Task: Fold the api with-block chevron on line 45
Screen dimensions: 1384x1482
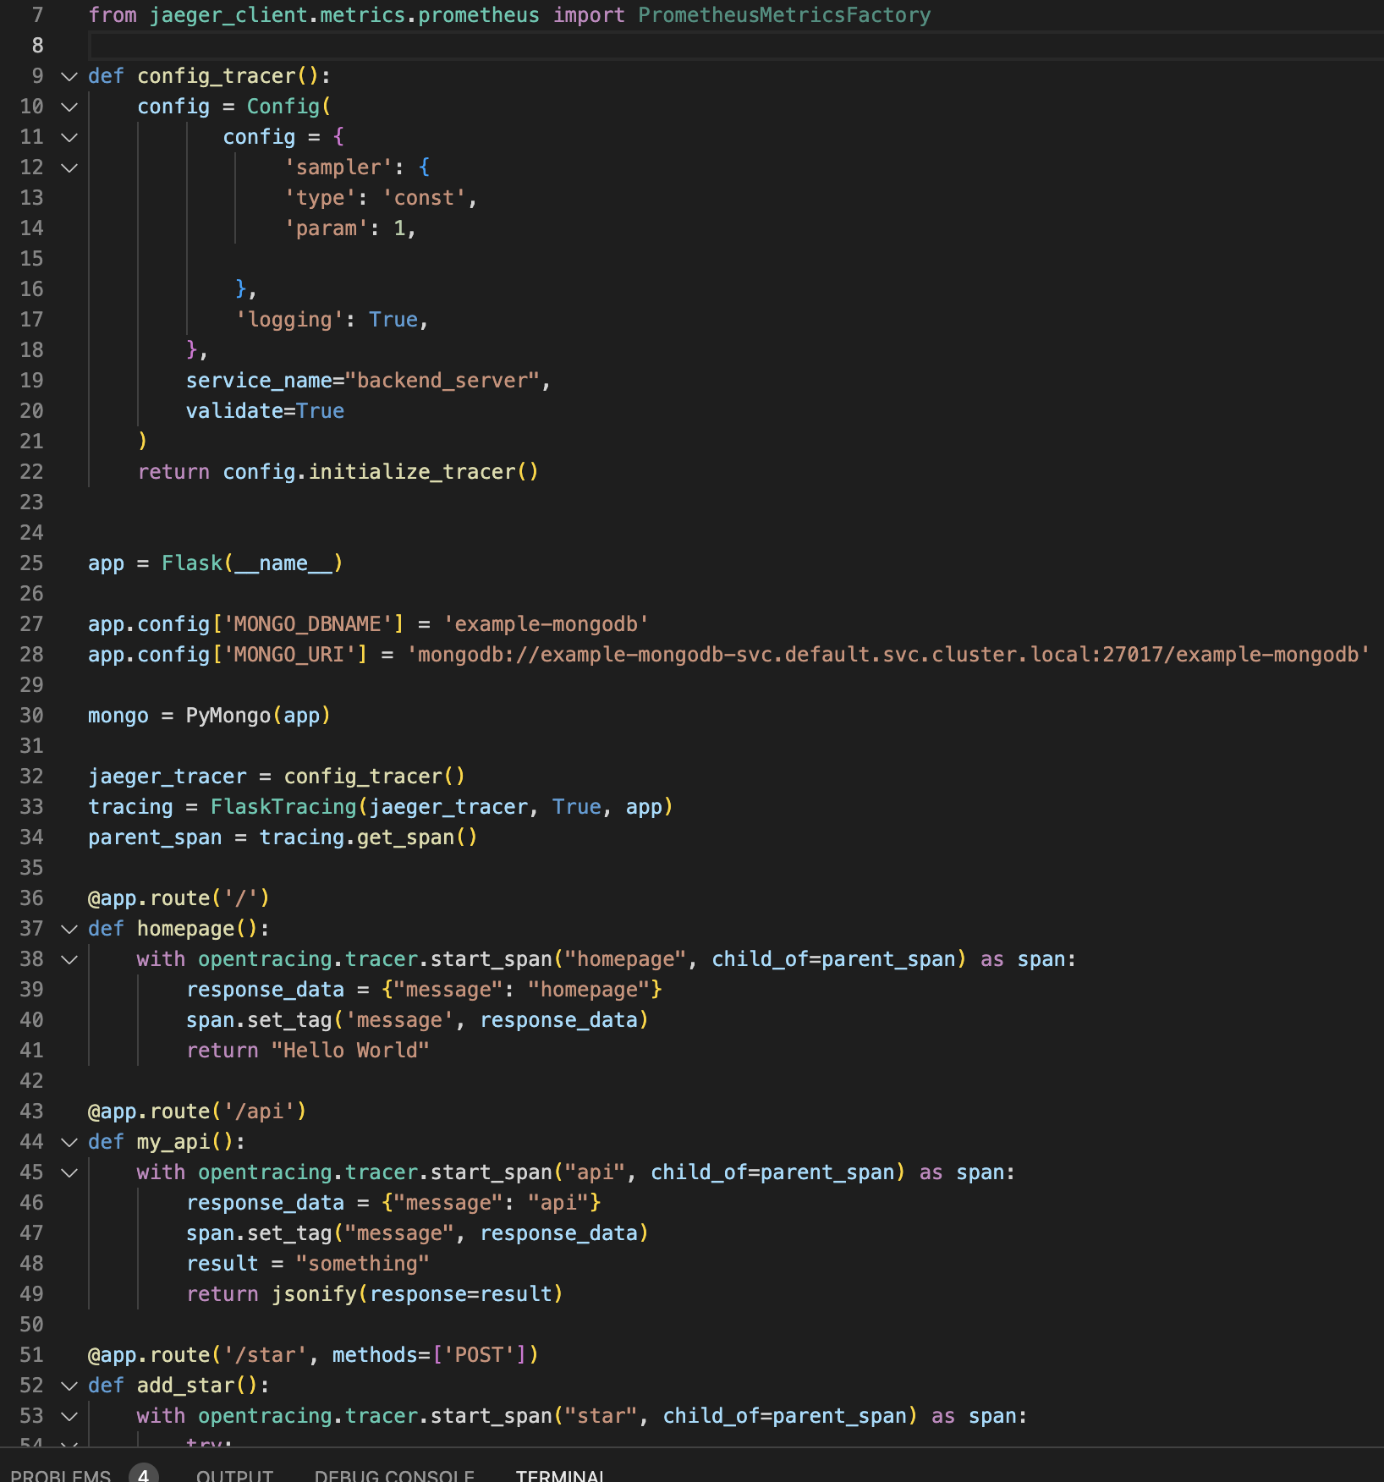Action: 69,1172
